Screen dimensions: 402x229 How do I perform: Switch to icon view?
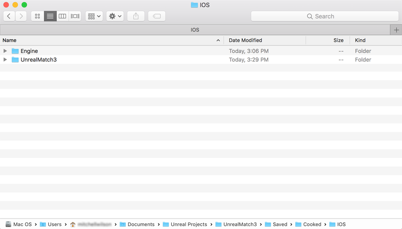pyautogui.click(x=38, y=16)
